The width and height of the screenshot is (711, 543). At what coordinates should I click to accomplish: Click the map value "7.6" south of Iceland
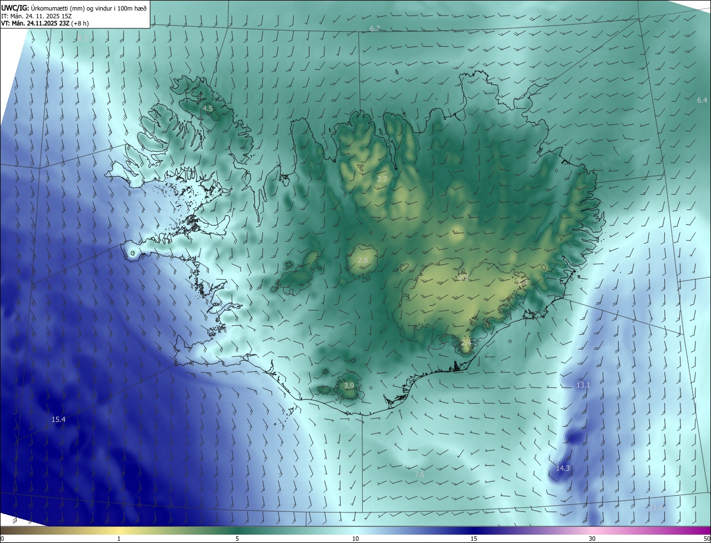419,475
